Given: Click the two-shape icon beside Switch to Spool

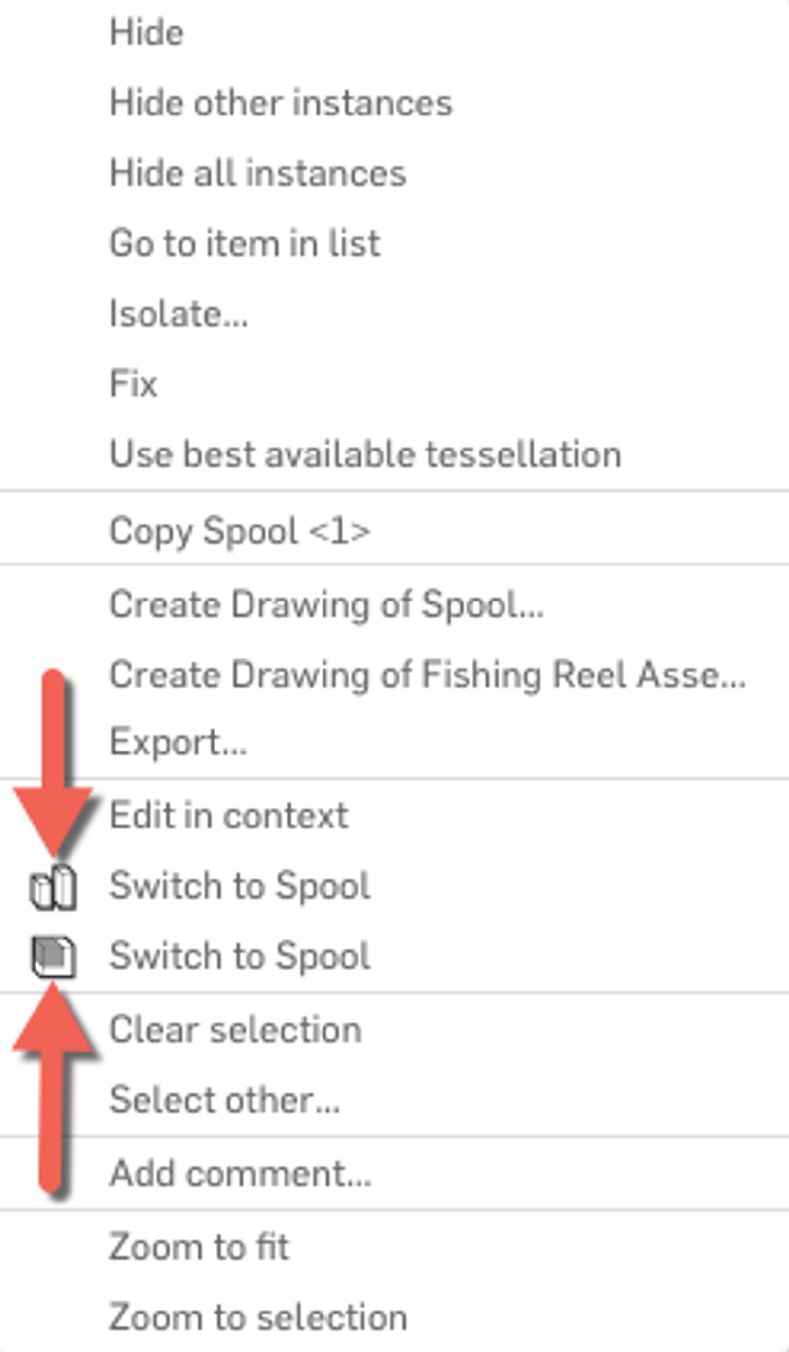Looking at the screenshot, I should point(53,887).
